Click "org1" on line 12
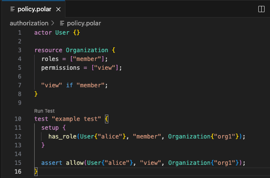 click(x=225, y=137)
